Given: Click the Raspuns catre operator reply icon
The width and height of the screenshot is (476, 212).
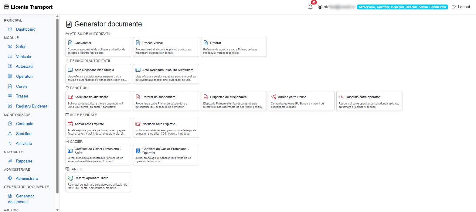Looking at the screenshot, I should 341,97.
